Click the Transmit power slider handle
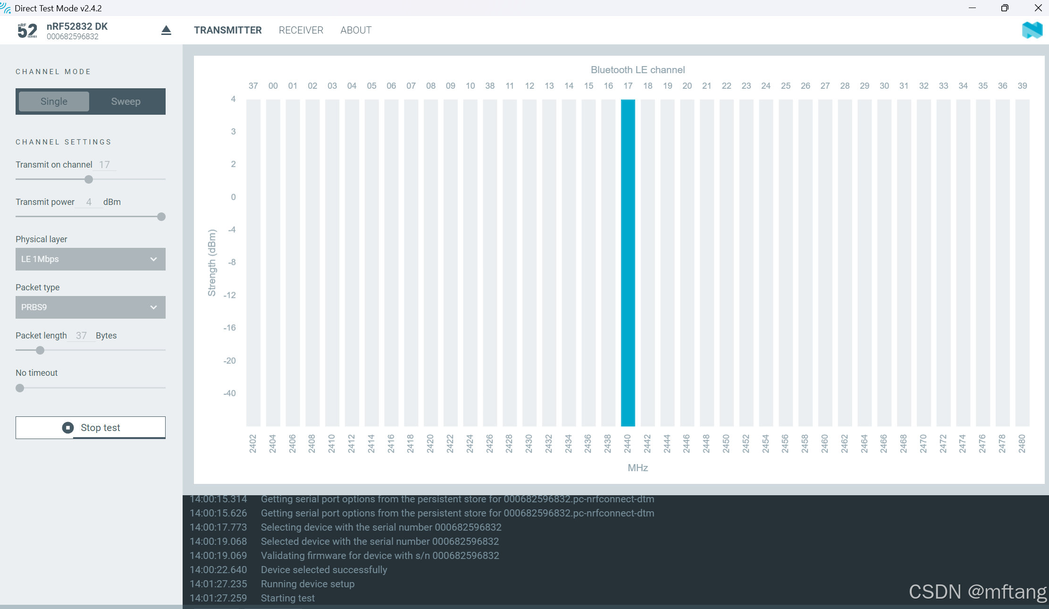The image size is (1049, 609). 161,217
